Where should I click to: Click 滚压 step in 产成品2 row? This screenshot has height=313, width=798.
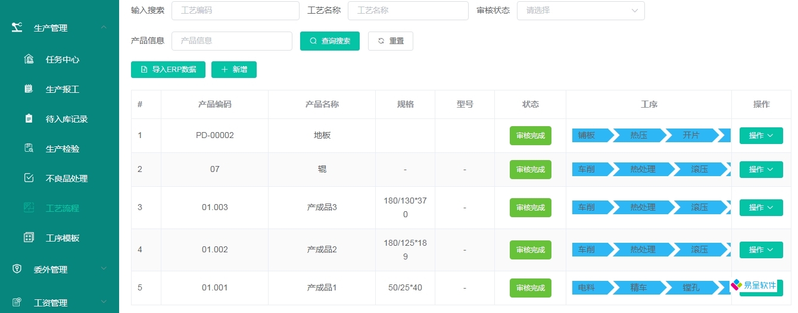pyautogui.click(x=700, y=250)
